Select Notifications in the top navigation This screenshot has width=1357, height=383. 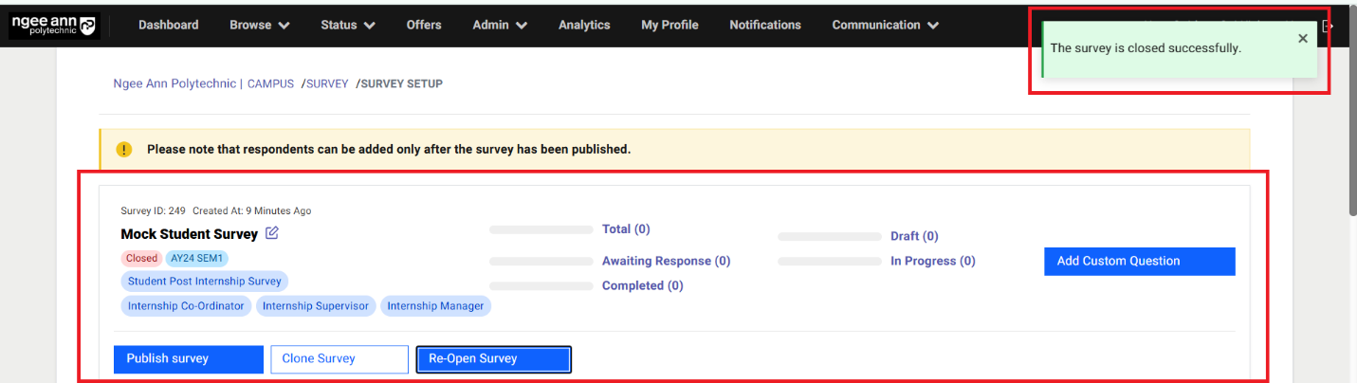(x=764, y=26)
